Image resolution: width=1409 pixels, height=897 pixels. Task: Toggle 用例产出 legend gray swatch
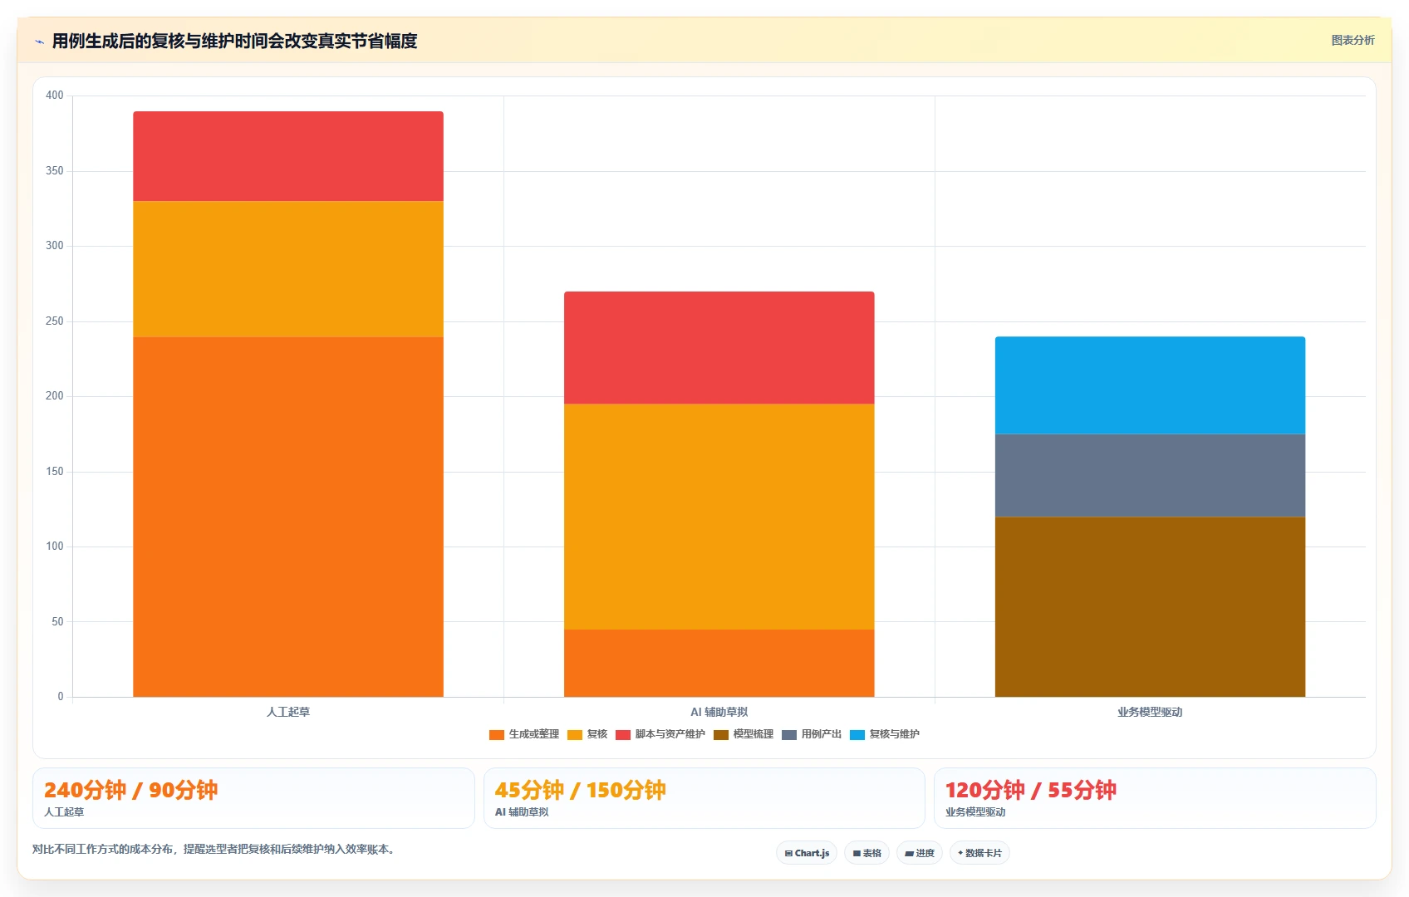[x=789, y=735]
